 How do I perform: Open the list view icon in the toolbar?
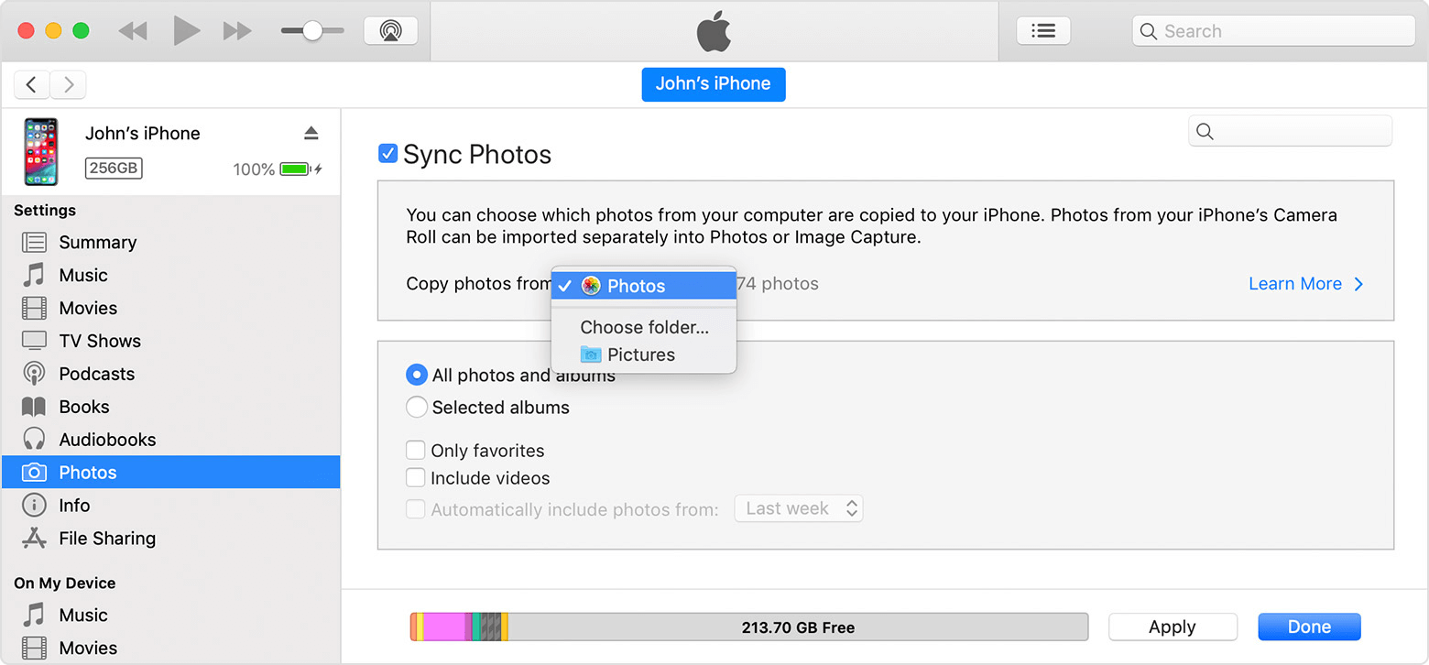(x=1042, y=30)
